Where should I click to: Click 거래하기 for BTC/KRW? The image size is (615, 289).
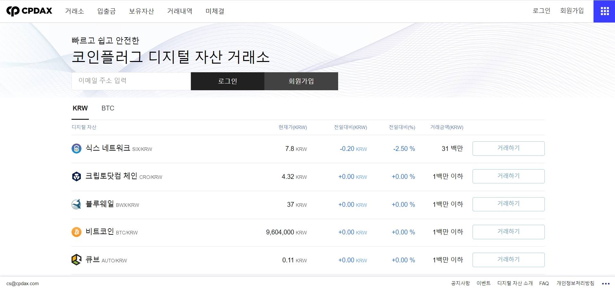(508, 232)
